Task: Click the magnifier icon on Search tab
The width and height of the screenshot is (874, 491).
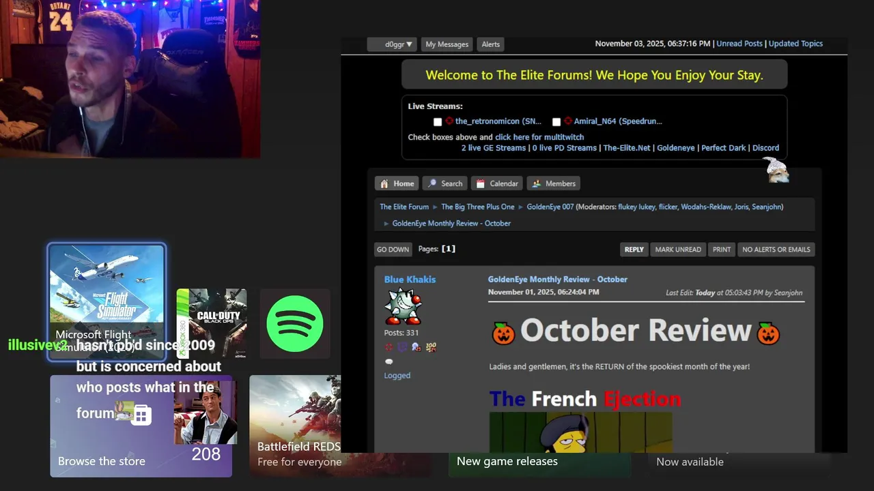Action: (x=432, y=183)
